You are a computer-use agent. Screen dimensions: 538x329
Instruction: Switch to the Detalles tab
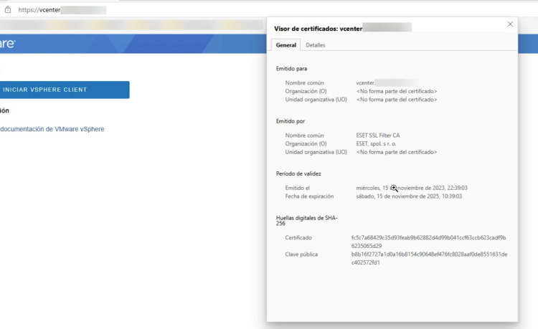point(316,45)
